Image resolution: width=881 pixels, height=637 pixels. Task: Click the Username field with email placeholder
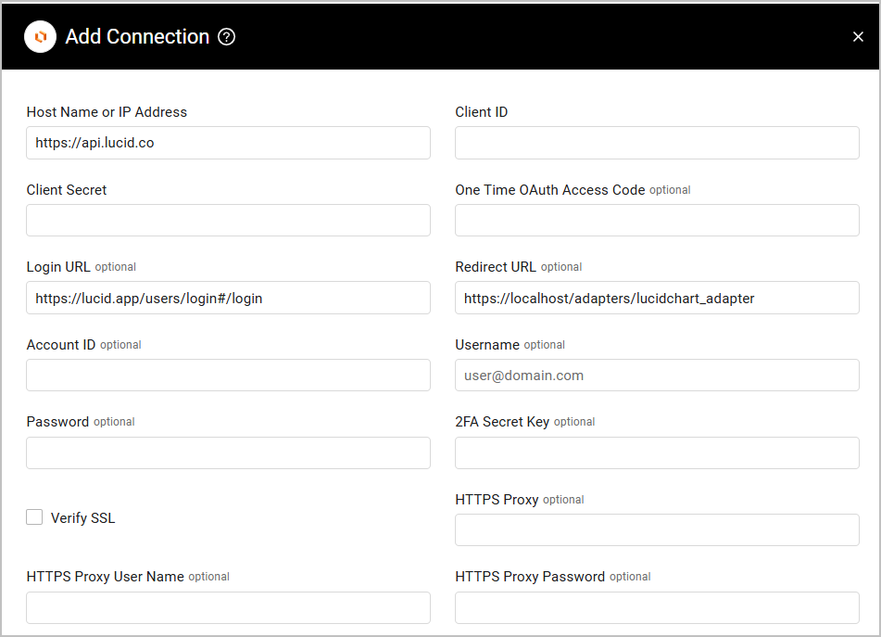[657, 376]
